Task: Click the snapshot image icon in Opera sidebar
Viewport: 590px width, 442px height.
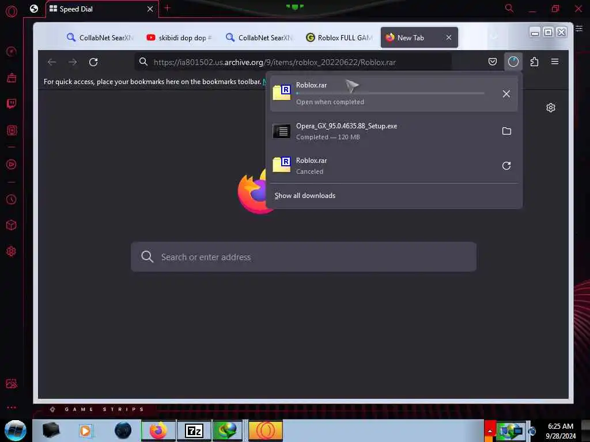Action: [12, 383]
